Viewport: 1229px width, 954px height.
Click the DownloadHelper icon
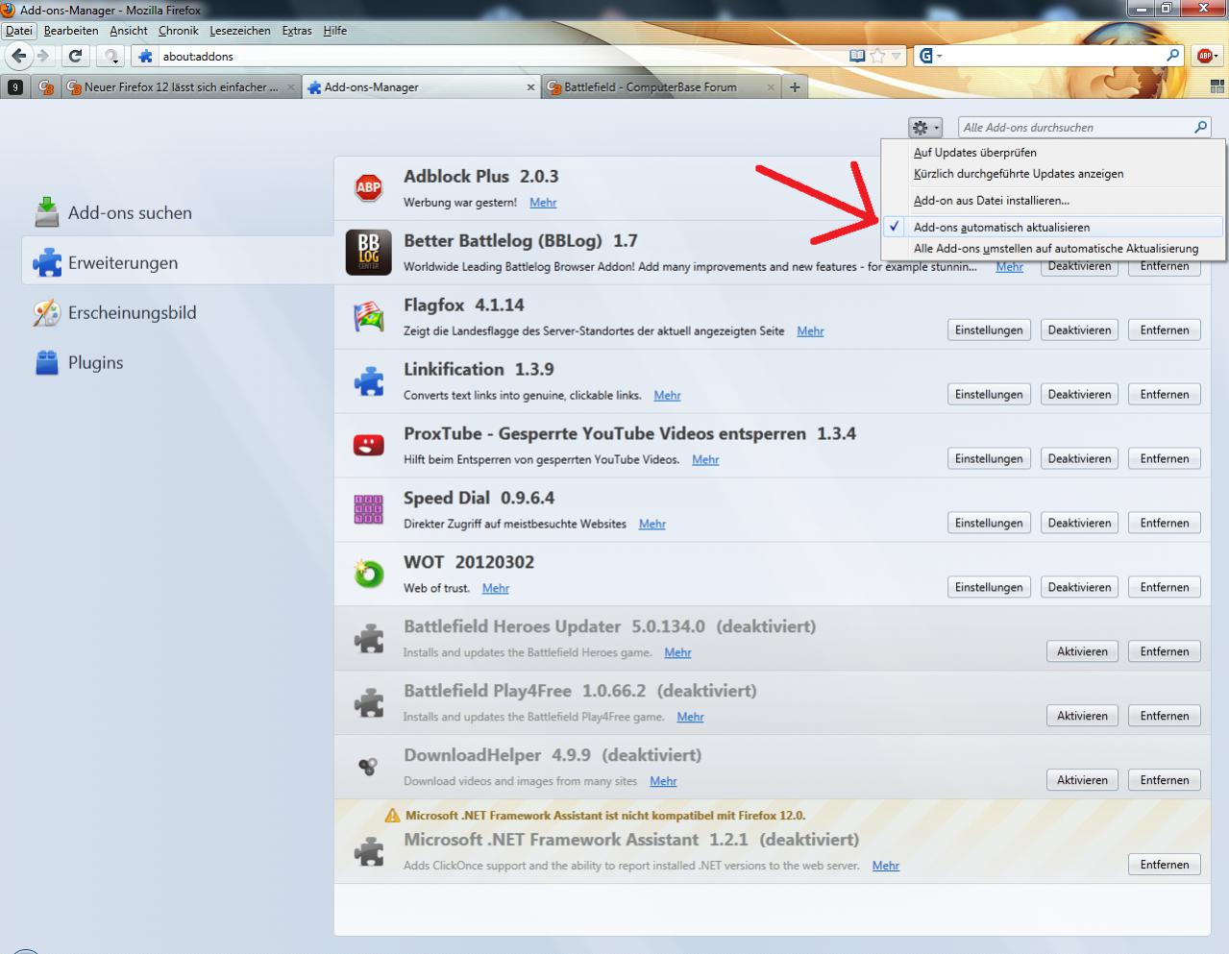tap(368, 767)
